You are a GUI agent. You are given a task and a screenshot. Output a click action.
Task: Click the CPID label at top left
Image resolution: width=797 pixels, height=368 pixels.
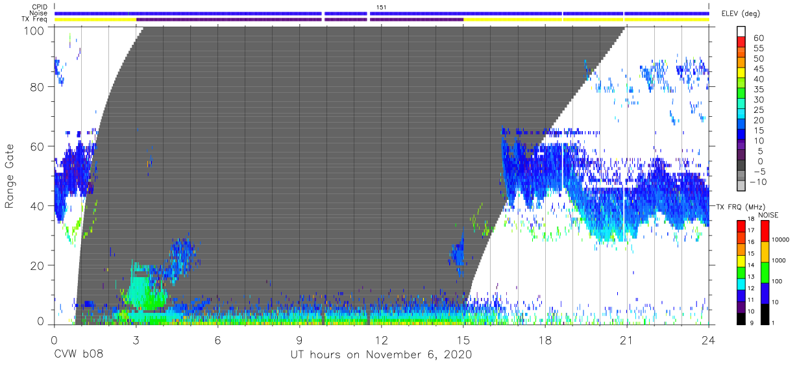tap(40, 6)
